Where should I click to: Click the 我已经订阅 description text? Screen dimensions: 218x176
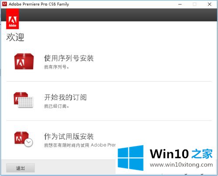[56, 106]
